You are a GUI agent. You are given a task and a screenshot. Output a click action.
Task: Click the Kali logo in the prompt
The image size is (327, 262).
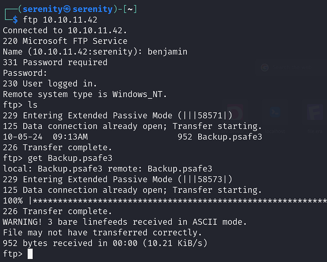coord(67,9)
